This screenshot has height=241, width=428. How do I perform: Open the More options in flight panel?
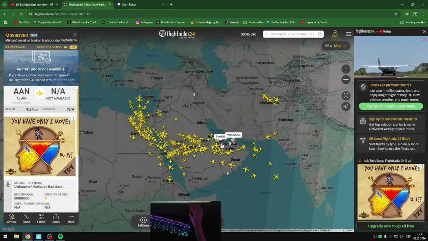[71, 219]
